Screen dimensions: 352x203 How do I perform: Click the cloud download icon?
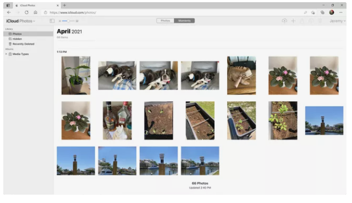(x=311, y=21)
